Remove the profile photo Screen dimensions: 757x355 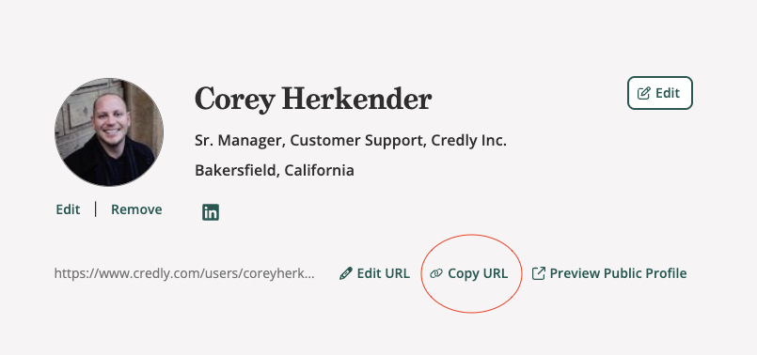pyautogui.click(x=136, y=209)
